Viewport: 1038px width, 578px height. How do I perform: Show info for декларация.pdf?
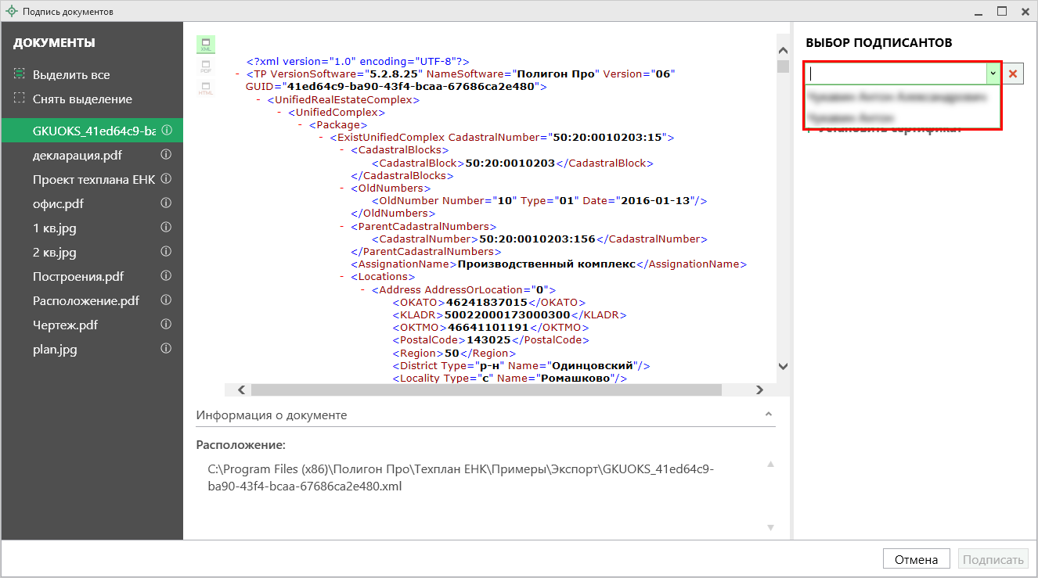point(166,156)
